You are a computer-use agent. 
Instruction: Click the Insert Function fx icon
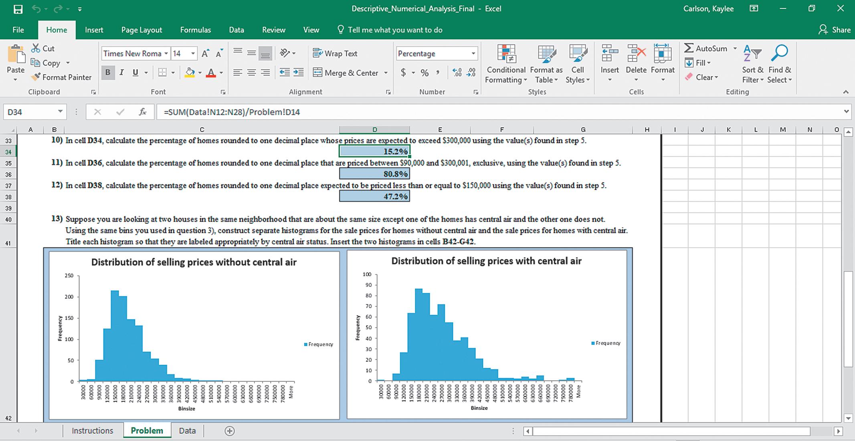(142, 112)
